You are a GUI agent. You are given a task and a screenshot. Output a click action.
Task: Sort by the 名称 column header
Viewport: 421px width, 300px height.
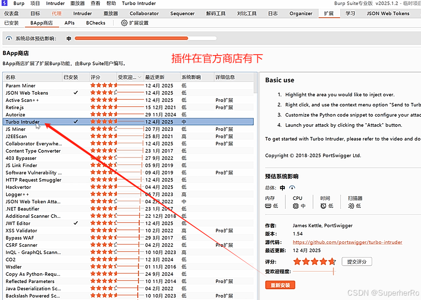[x=32, y=77]
